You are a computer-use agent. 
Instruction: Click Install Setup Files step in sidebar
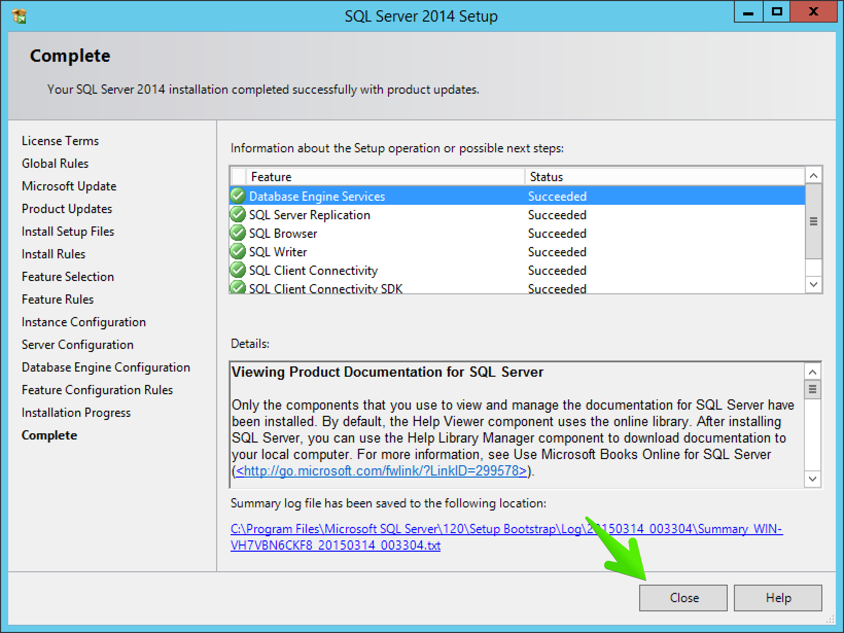tap(68, 231)
